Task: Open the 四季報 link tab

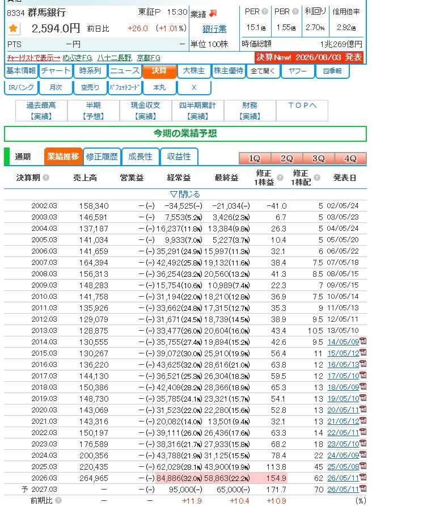Action: pos(332,71)
